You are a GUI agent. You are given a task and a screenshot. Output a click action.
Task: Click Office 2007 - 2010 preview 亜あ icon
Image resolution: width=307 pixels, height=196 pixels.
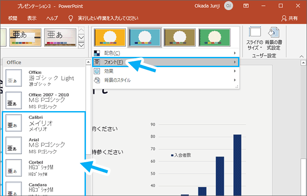(x=13, y=100)
